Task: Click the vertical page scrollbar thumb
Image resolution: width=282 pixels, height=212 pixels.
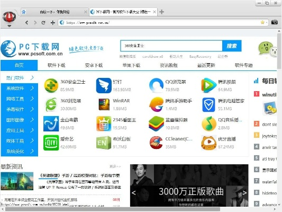Action: coord(279,51)
